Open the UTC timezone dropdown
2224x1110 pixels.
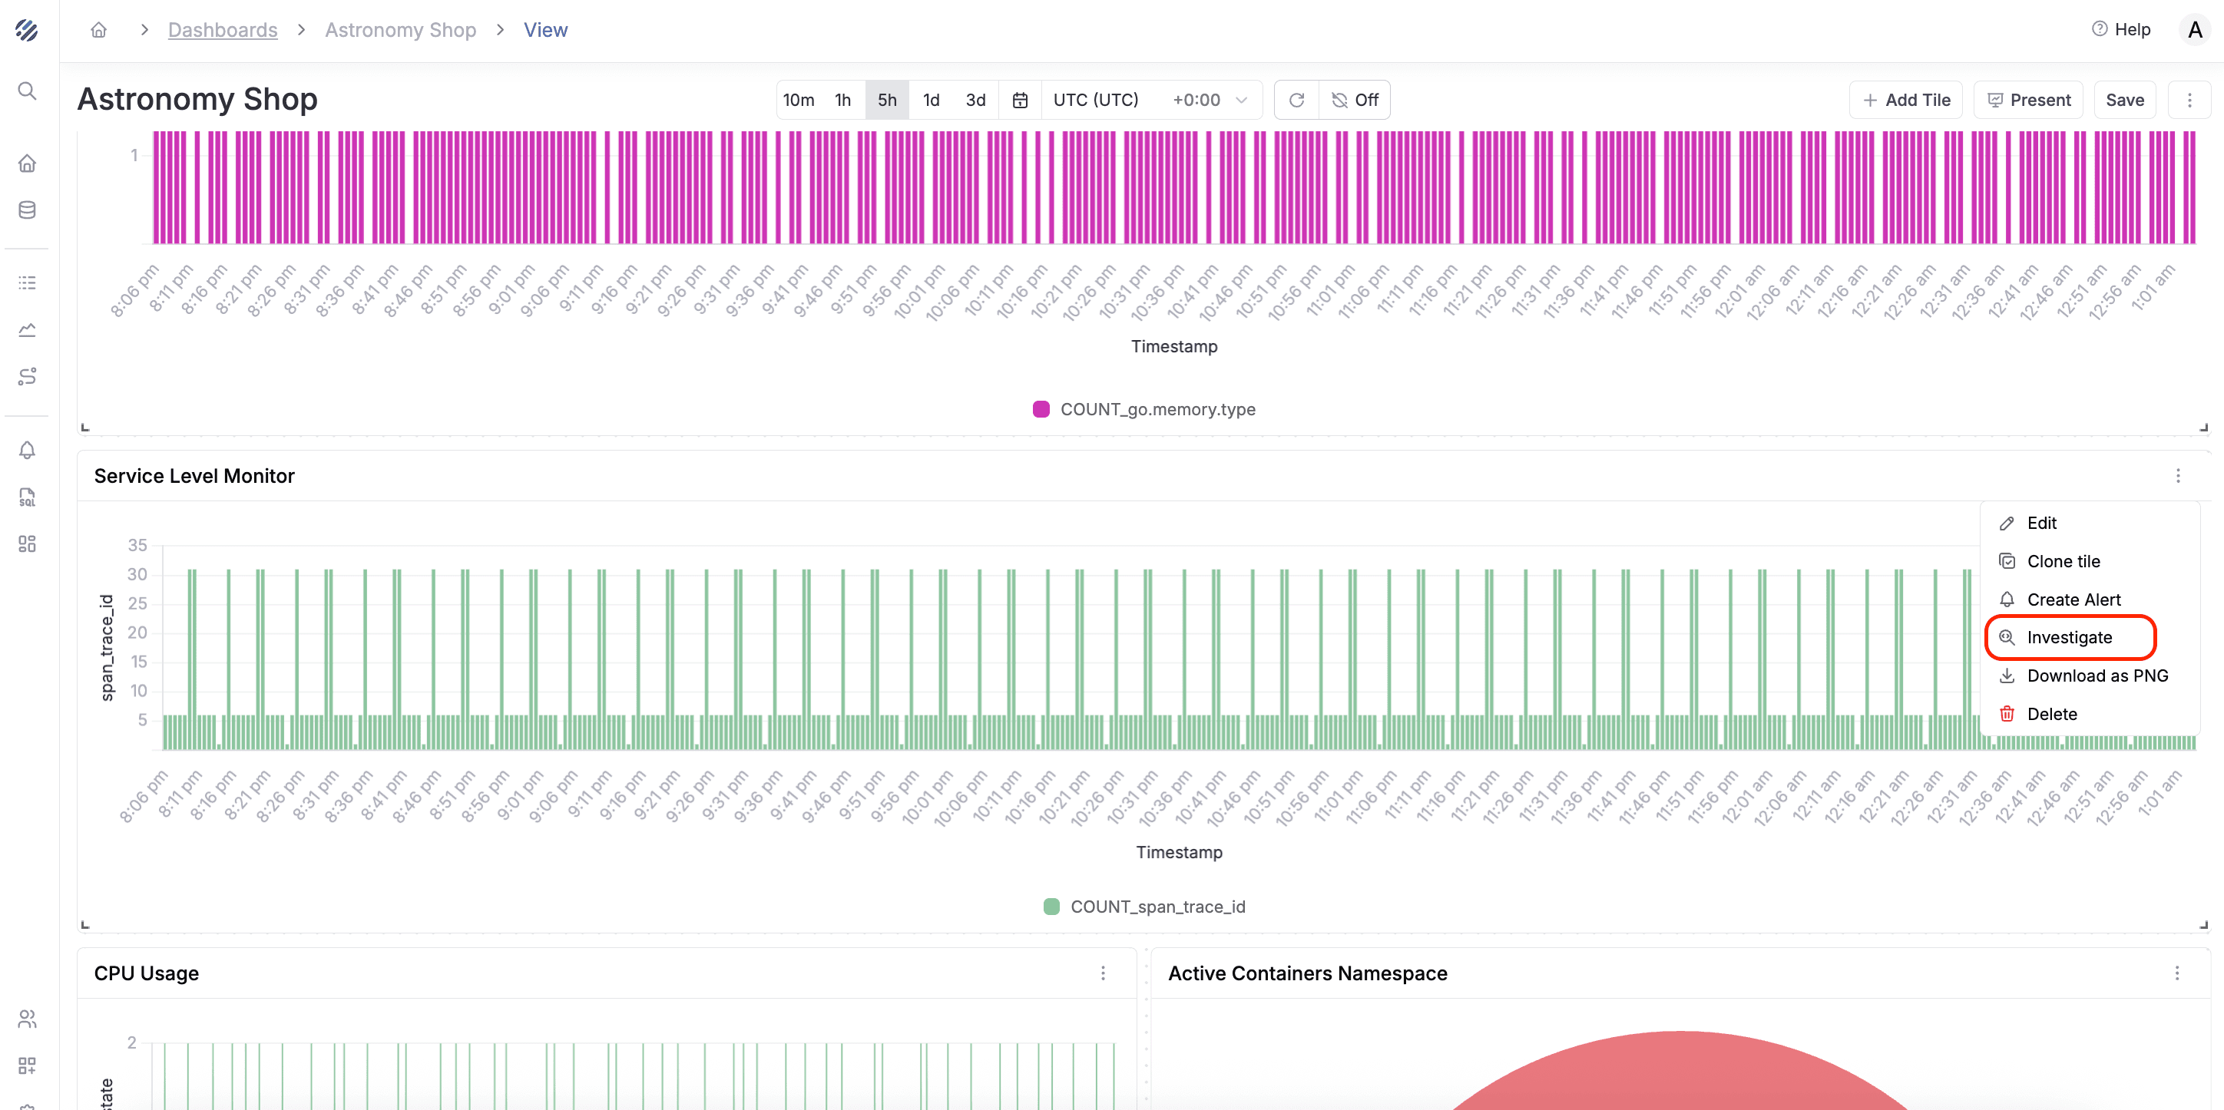click(1150, 100)
